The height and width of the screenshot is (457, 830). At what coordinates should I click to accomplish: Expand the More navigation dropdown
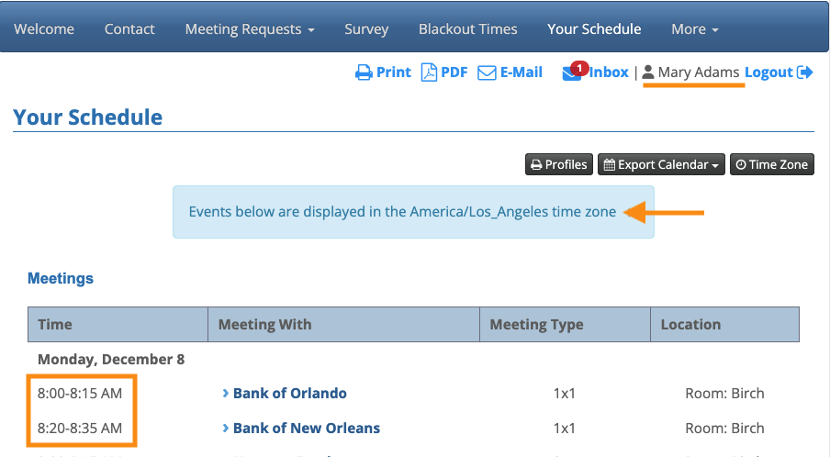coord(694,29)
